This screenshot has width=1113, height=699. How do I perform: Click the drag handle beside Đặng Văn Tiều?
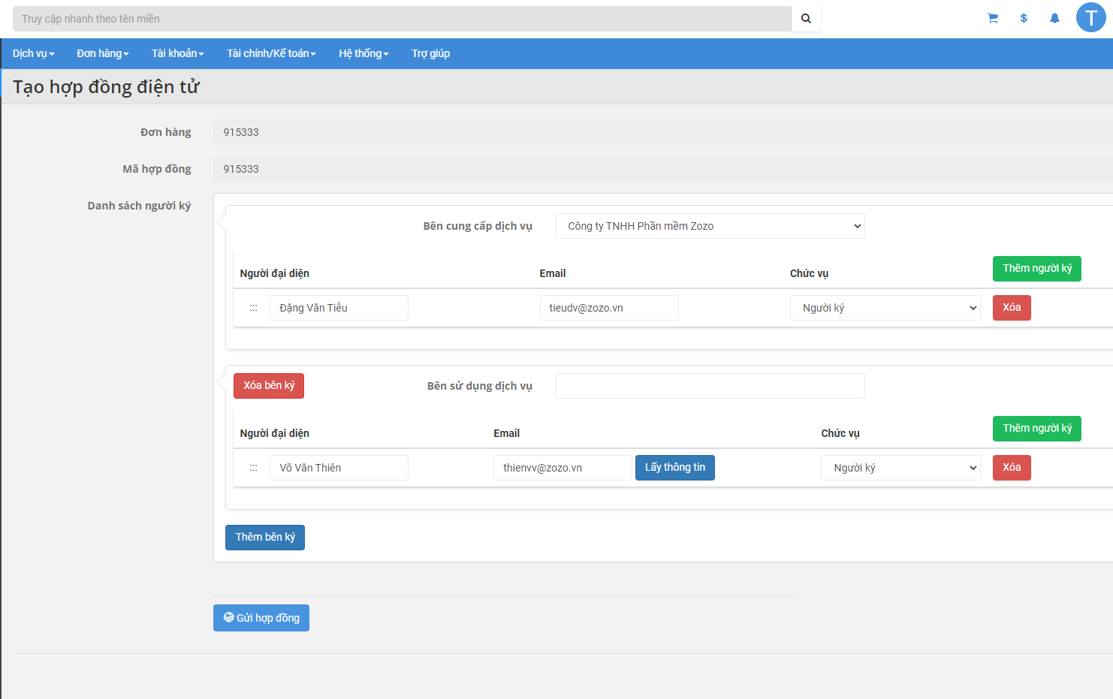point(254,308)
